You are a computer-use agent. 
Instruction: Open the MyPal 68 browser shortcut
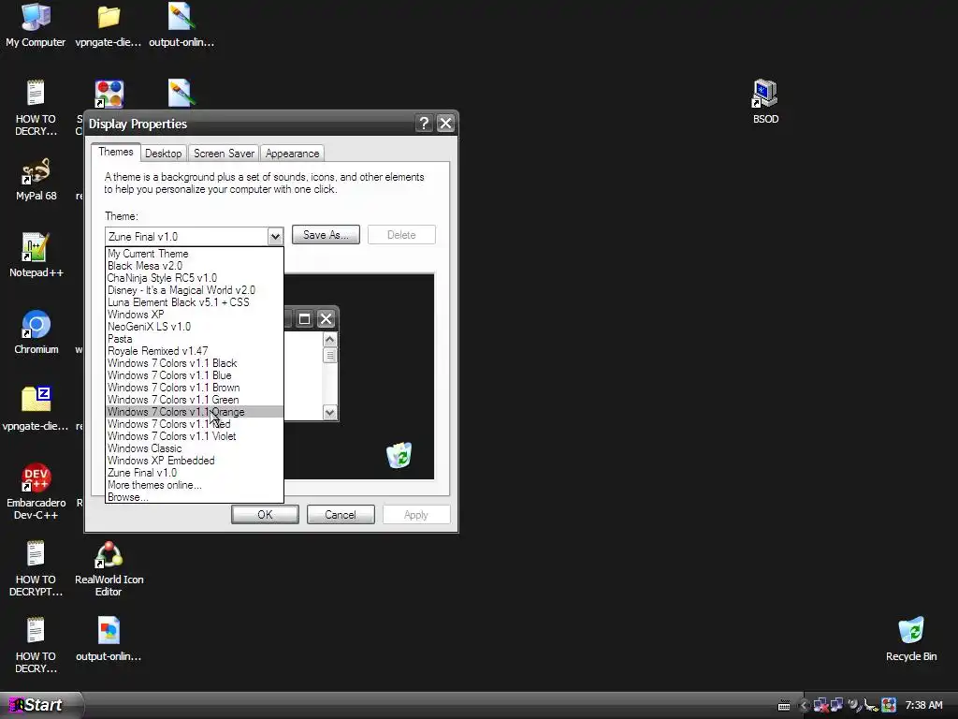tap(36, 179)
